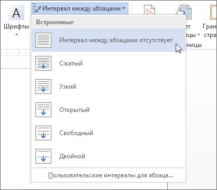217x190 pixels.
Task: Select the Открытый spacing option
Action: pos(108,110)
